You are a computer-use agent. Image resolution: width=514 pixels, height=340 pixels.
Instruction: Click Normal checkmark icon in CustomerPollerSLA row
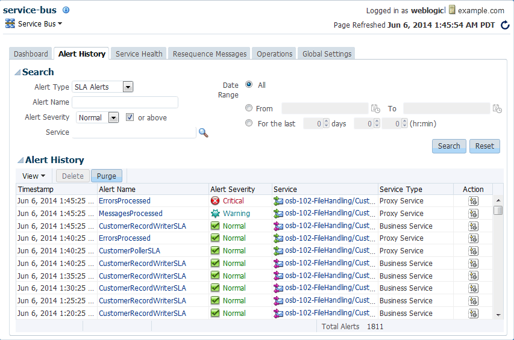click(215, 251)
